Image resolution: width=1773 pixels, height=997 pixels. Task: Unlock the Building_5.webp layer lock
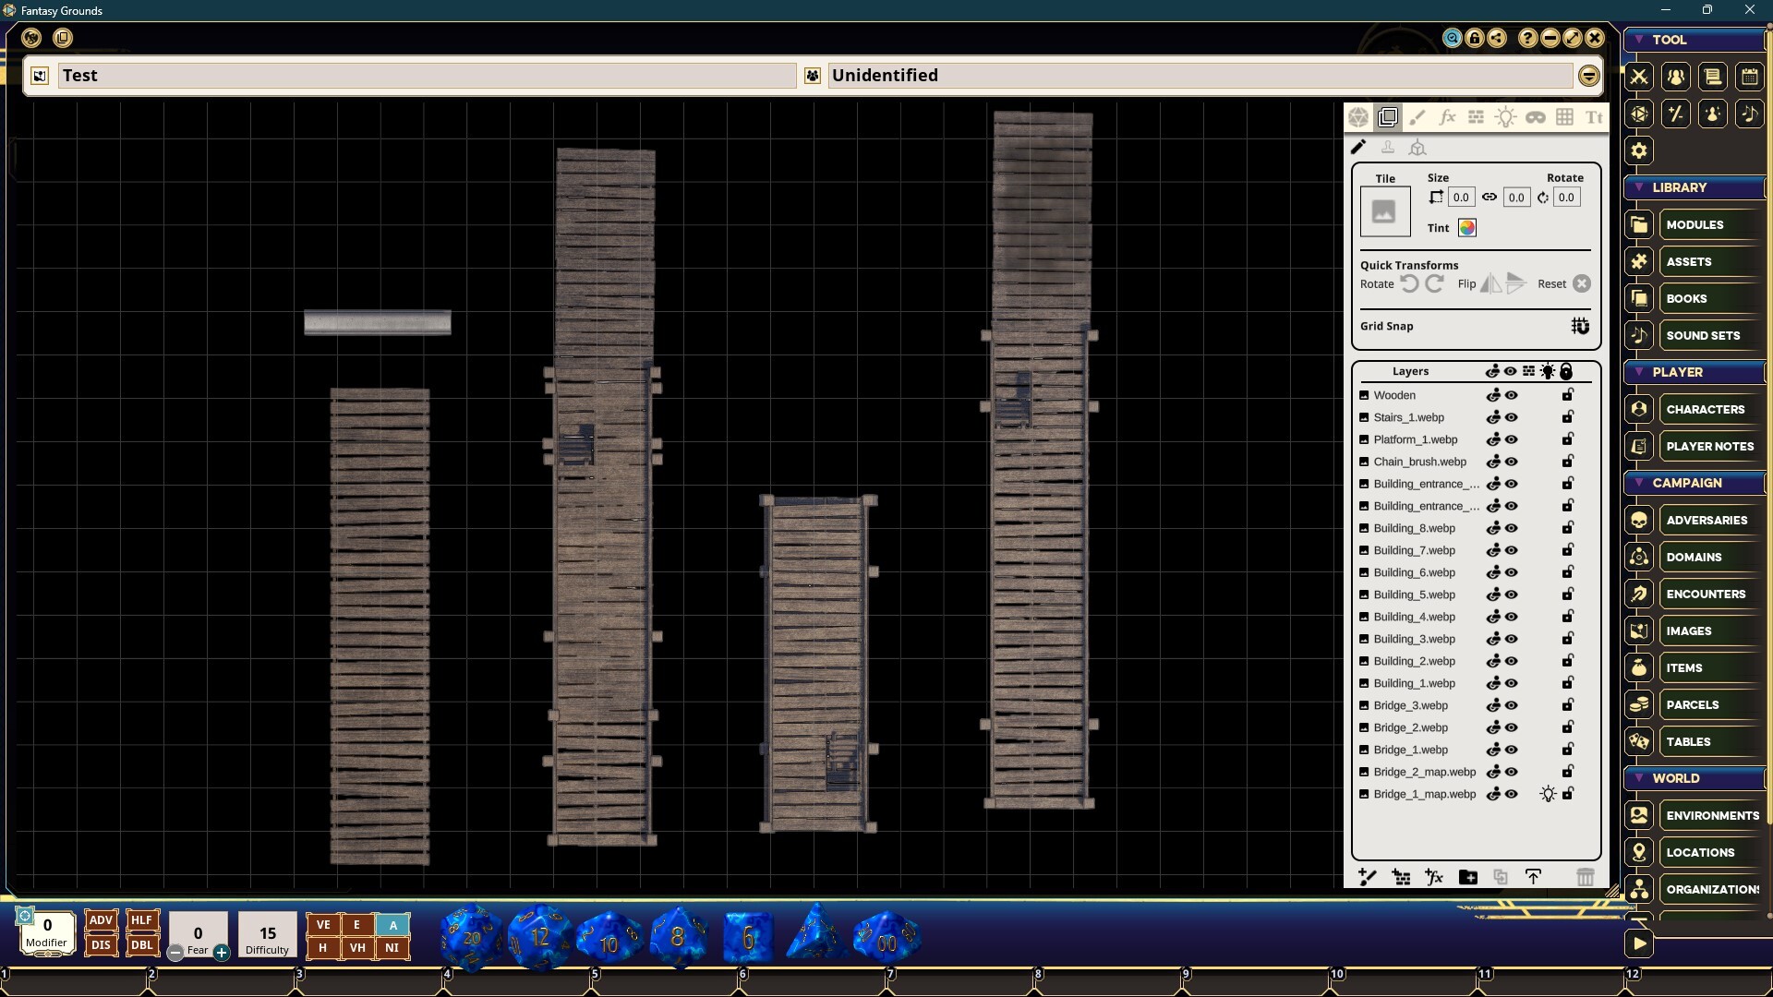point(1567,595)
